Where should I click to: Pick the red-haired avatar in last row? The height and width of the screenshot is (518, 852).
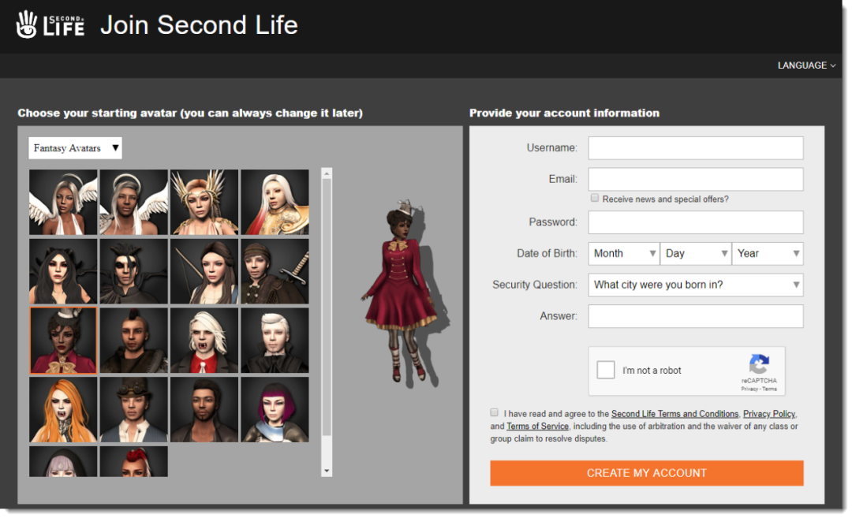[133, 461]
